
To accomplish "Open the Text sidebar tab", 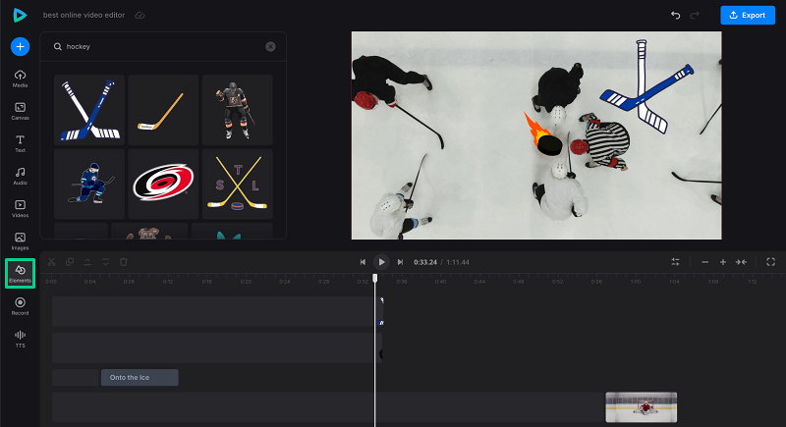I will click(20, 143).
